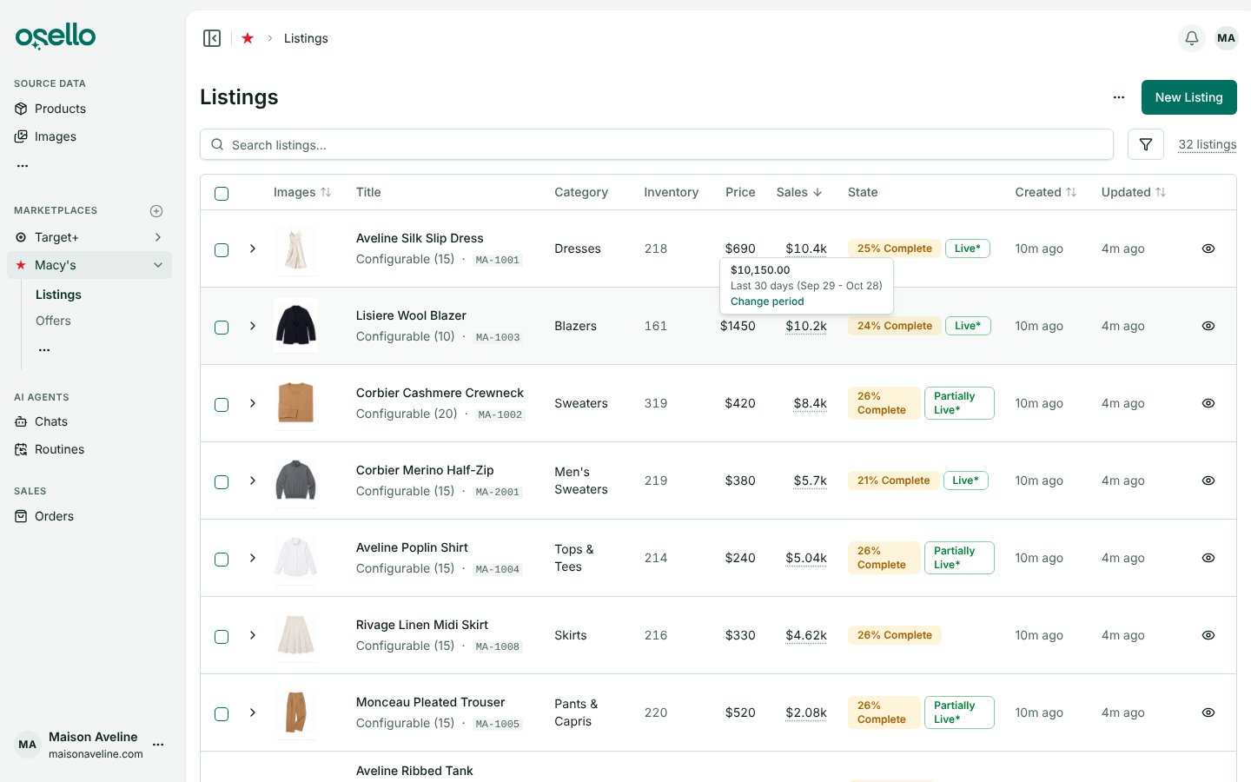Expand the Aveline Silk Slip Dress row
Image resolution: width=1251 pixels, height=782 pixels.
253,249
